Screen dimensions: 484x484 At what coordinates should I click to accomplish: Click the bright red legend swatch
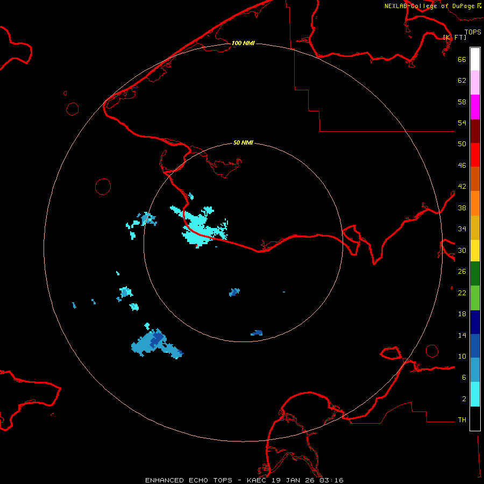(x=475, y=155)
